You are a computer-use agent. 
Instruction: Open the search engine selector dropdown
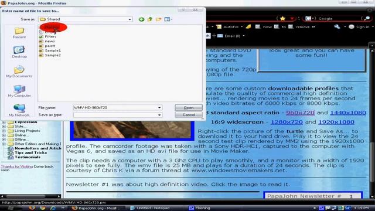click(310, 18)
